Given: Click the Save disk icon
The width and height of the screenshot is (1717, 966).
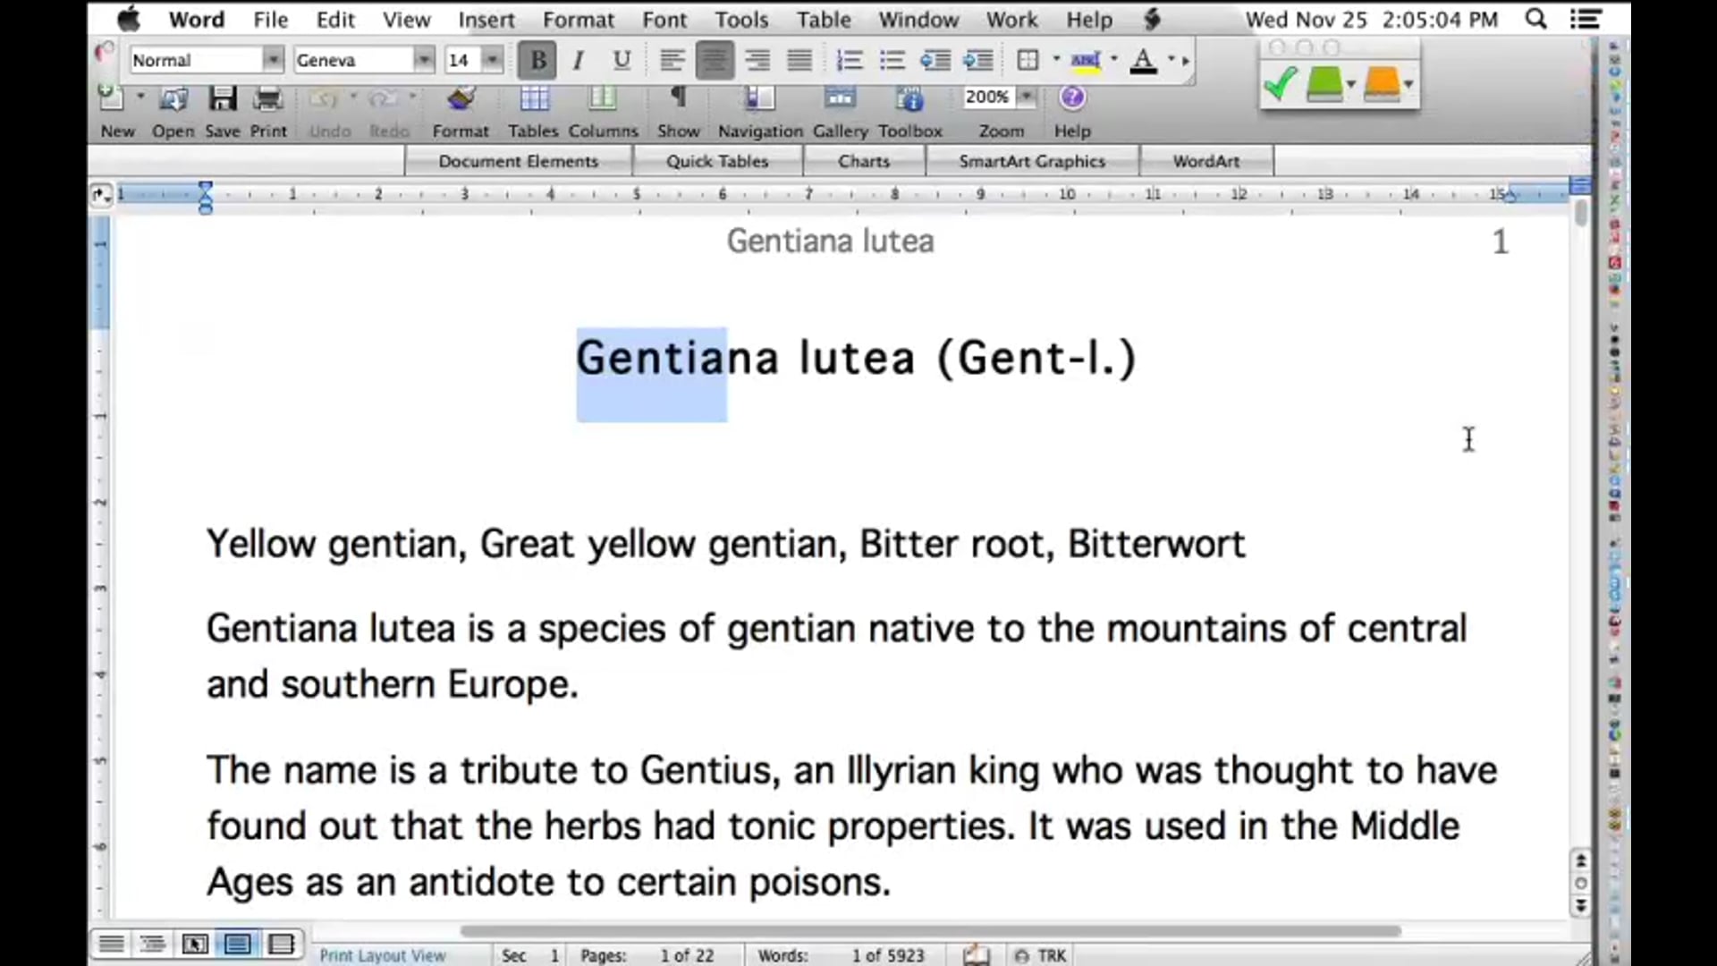Looking at the screenshot, I should (222, 98).
